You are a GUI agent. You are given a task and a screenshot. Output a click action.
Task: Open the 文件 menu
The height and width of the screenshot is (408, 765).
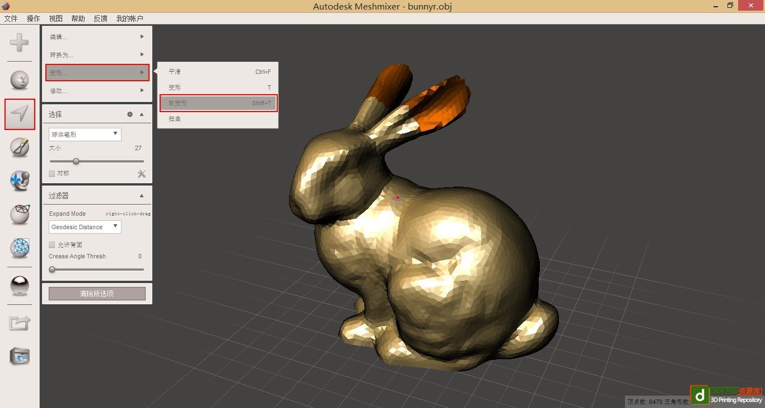(x=11, y=18)
